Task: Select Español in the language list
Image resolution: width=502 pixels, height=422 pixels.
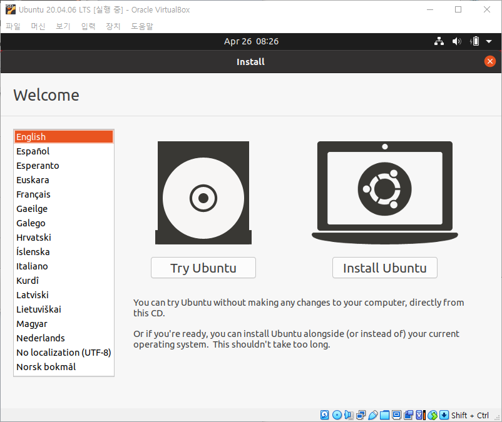Action: 64,151
